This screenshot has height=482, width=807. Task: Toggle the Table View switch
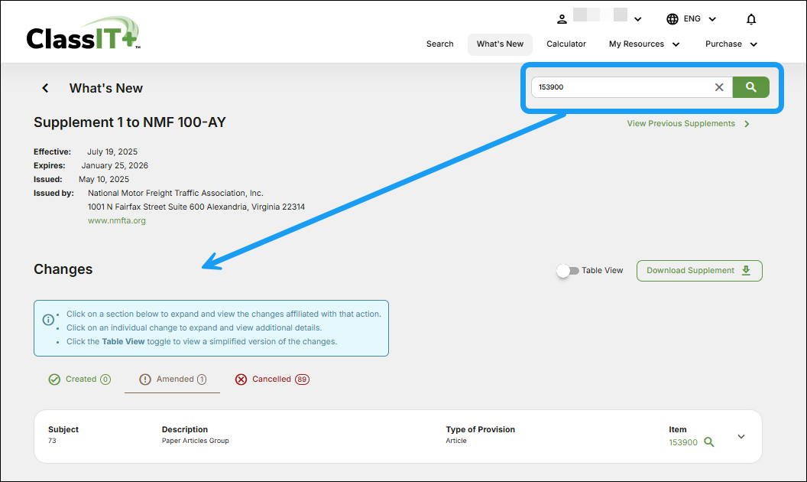(568, 271)
